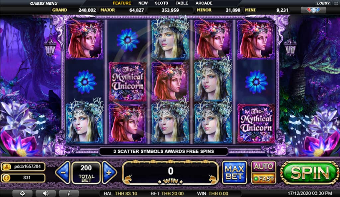Click the diamond gems icon
Screen dimensions: 340x197
pyautogui.click(x=313, y=10)
